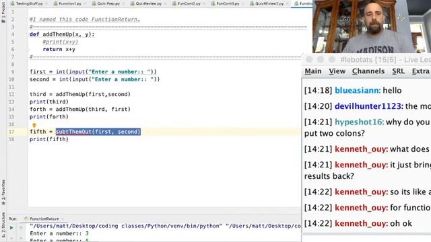Open the Favorites tool window sidebar button
The width and height of the screenshot is (431, 242).
coord(3,192)
